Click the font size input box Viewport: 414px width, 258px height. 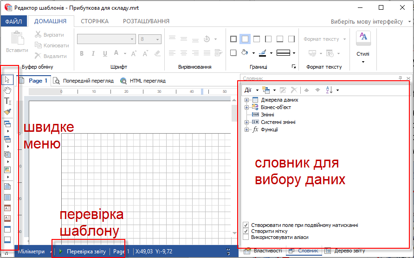(x=147, y=39)
